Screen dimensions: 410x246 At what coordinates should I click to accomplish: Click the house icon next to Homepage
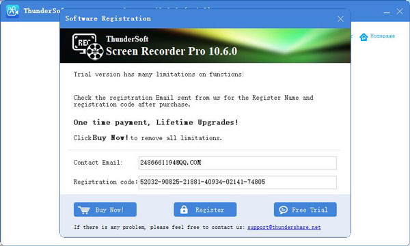(x=364, y=37)
